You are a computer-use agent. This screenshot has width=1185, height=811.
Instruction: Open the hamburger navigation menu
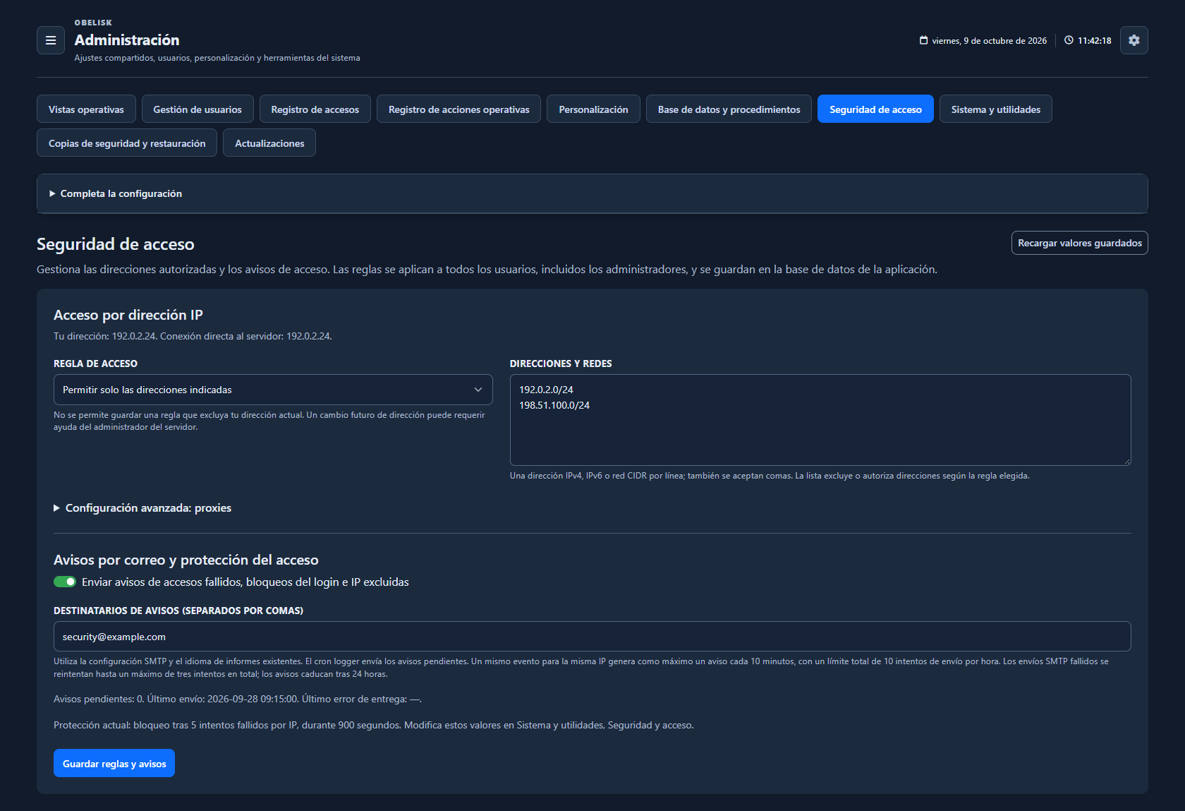pos(51,40)
